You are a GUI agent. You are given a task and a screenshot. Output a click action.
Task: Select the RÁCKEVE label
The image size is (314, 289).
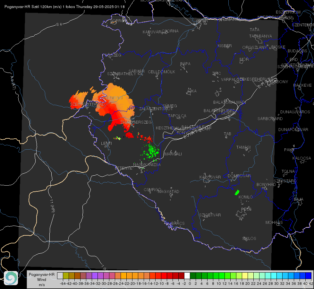pos(302,85)
